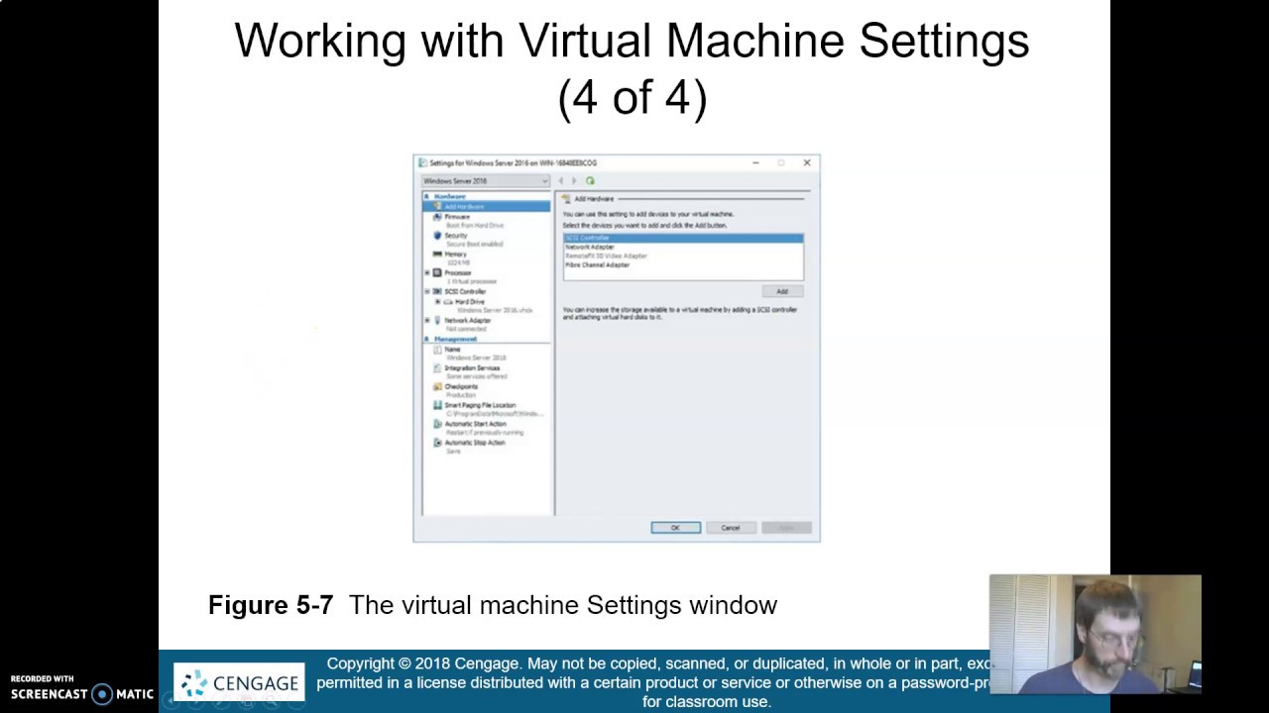Click 'Select the devices you want' instruction text
This screenshot has width=1269, height=713.
point(644,226)
